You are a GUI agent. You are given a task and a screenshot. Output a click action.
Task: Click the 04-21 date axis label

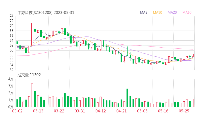click(x=121, y=111)
